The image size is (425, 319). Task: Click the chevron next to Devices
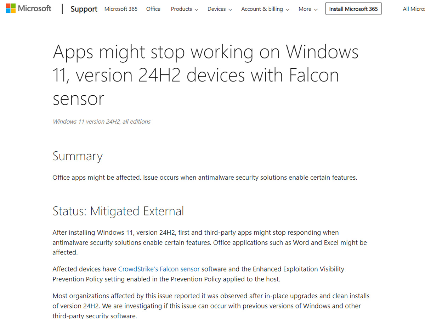point(230,10)
